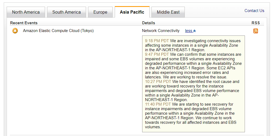This screenshot has height=136, width=275.
Task: Click the Recent Events column header
Action: [x=24, y=23]
